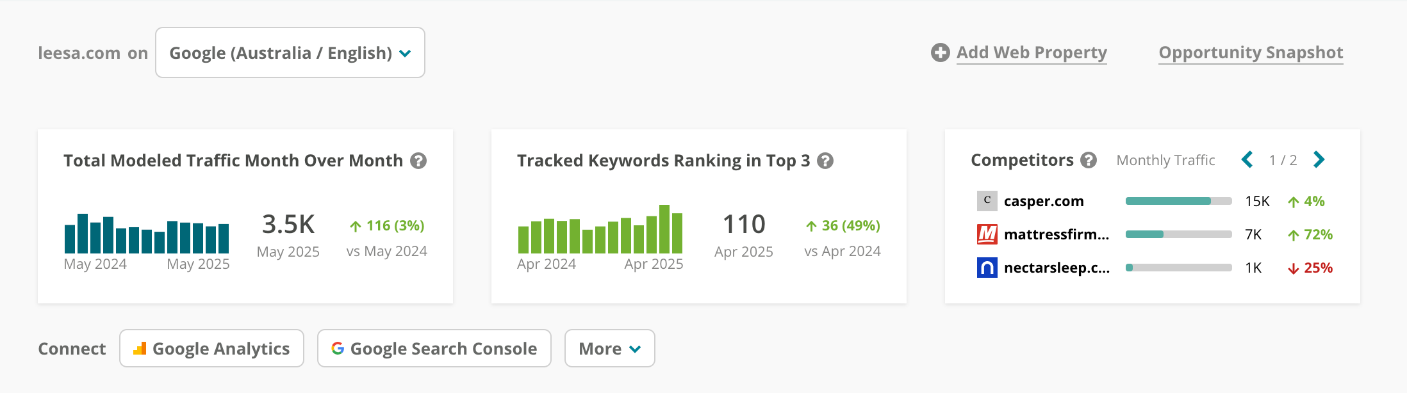Open help icon for Total Modeled Traffic
Image resolution: width=1407 pixels, height=393 pixels.
(x=418, y=161)
